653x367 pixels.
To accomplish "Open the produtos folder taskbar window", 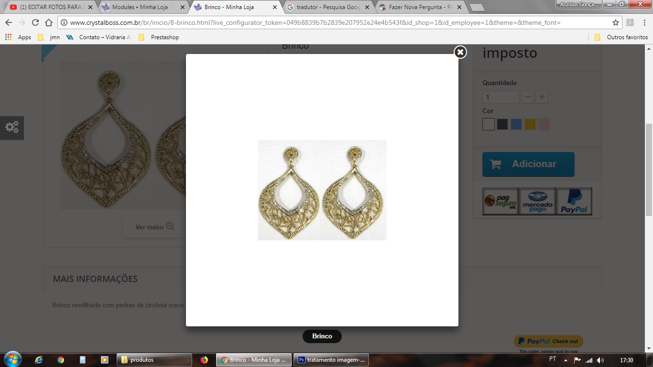I will coord(154,360).
